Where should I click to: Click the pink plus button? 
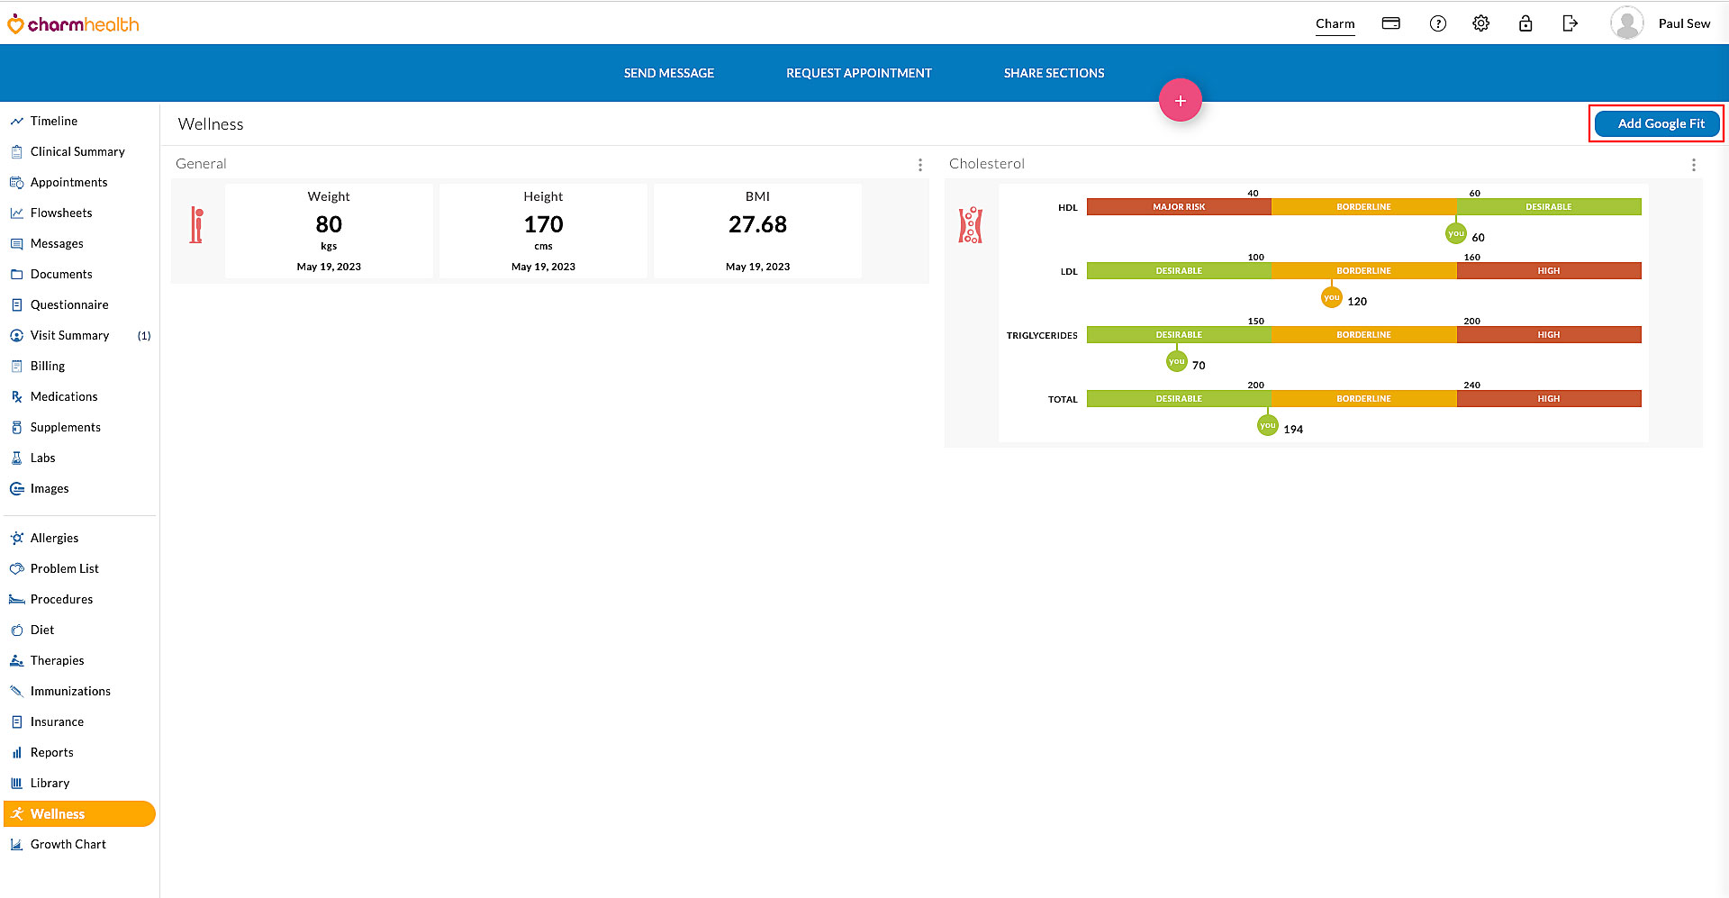[x=1180, y=100]
